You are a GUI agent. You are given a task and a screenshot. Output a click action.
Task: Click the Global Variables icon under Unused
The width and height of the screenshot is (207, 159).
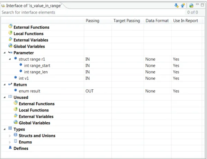tap(16, 122)
